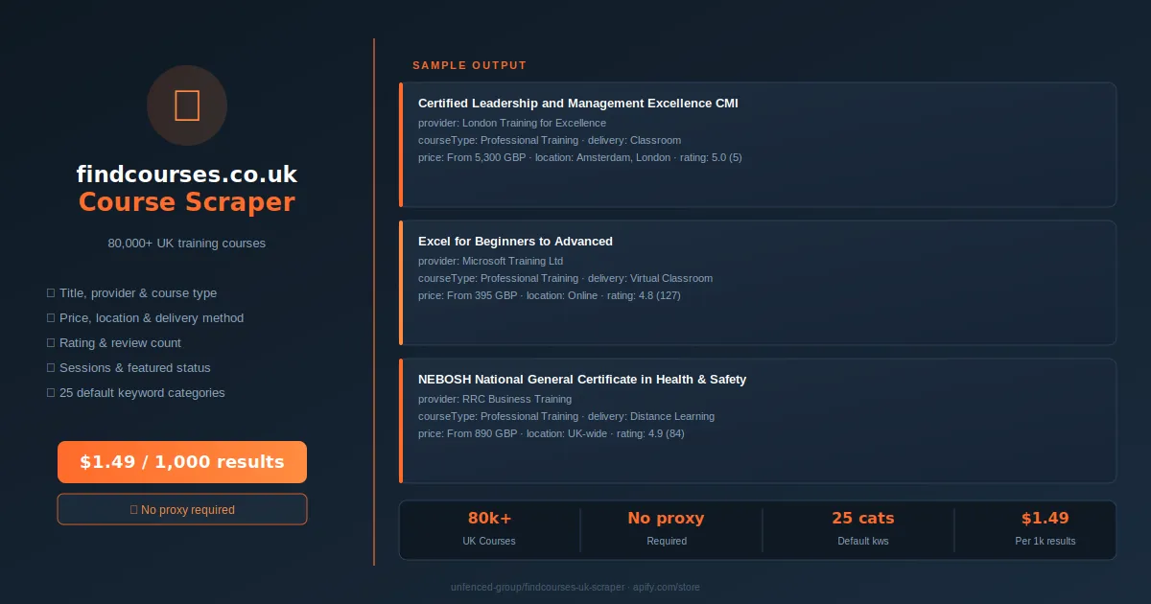Click provider London Training for Excellence line
This screenshot has height=604, width=1151.
tap(512, 123)
